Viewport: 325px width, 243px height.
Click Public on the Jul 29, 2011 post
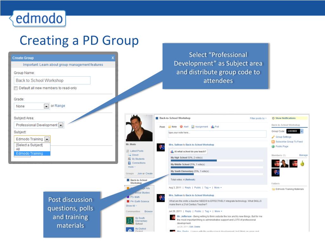pyautogui.click(x=198, y=211)
